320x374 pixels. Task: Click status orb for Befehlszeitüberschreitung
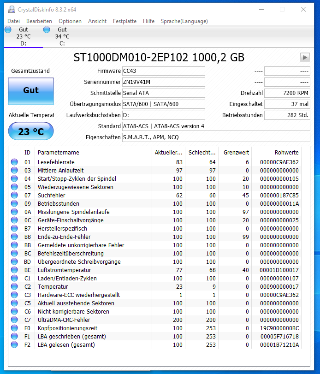(x=14, y=253)
